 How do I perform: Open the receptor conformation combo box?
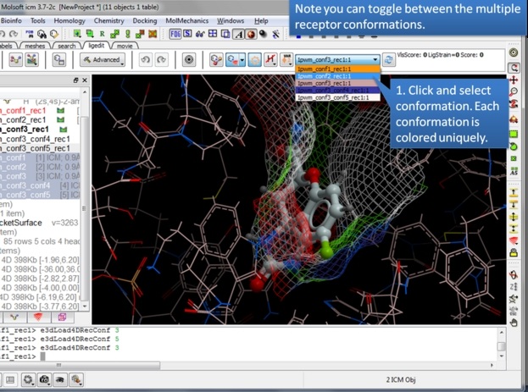pyautogui.click(x=337, y=60)
